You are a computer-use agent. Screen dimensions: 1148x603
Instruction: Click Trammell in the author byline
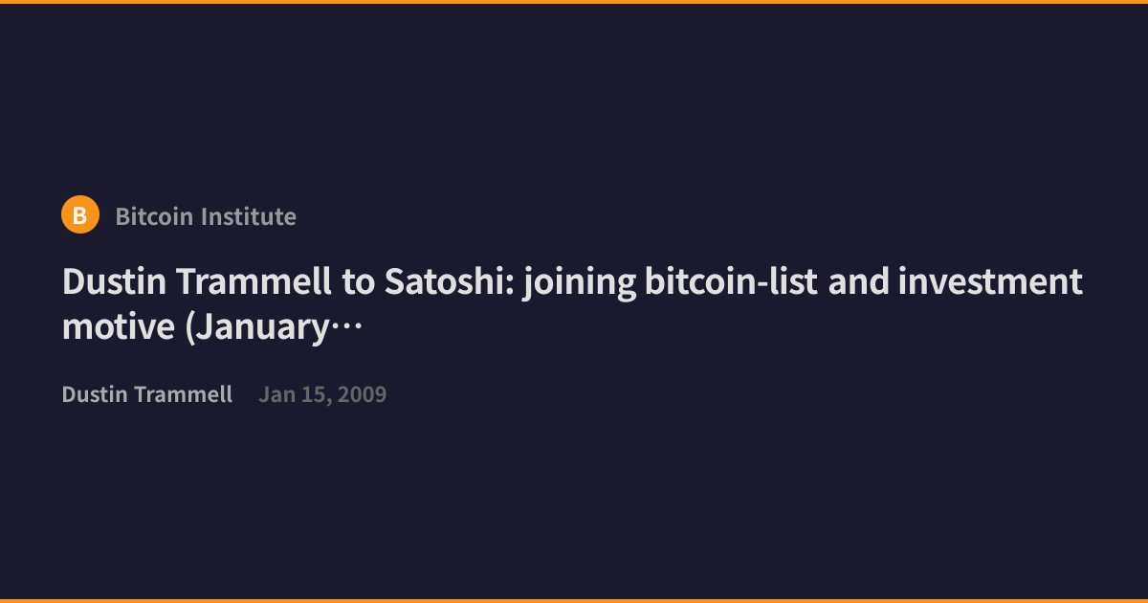(185, 394)
